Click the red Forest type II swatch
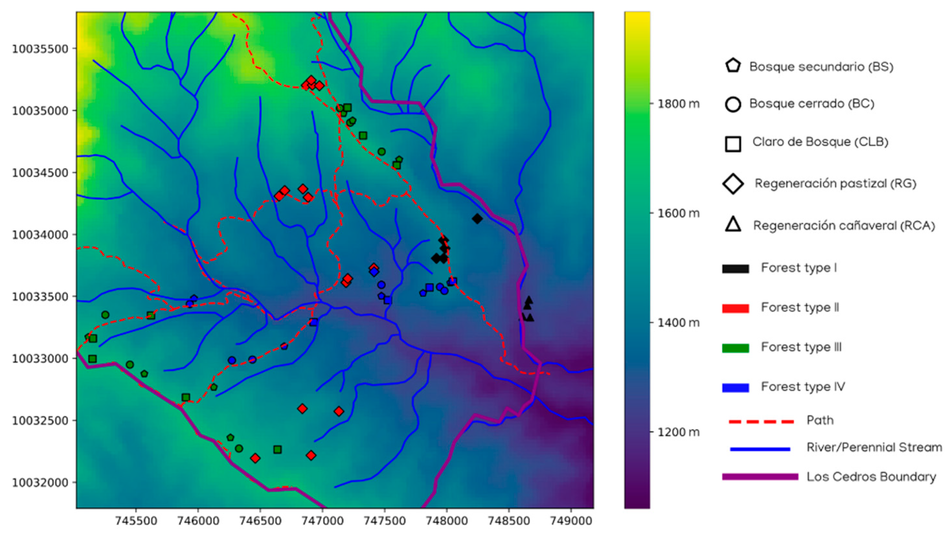The image size is (949, 533). tap(735, 308)
